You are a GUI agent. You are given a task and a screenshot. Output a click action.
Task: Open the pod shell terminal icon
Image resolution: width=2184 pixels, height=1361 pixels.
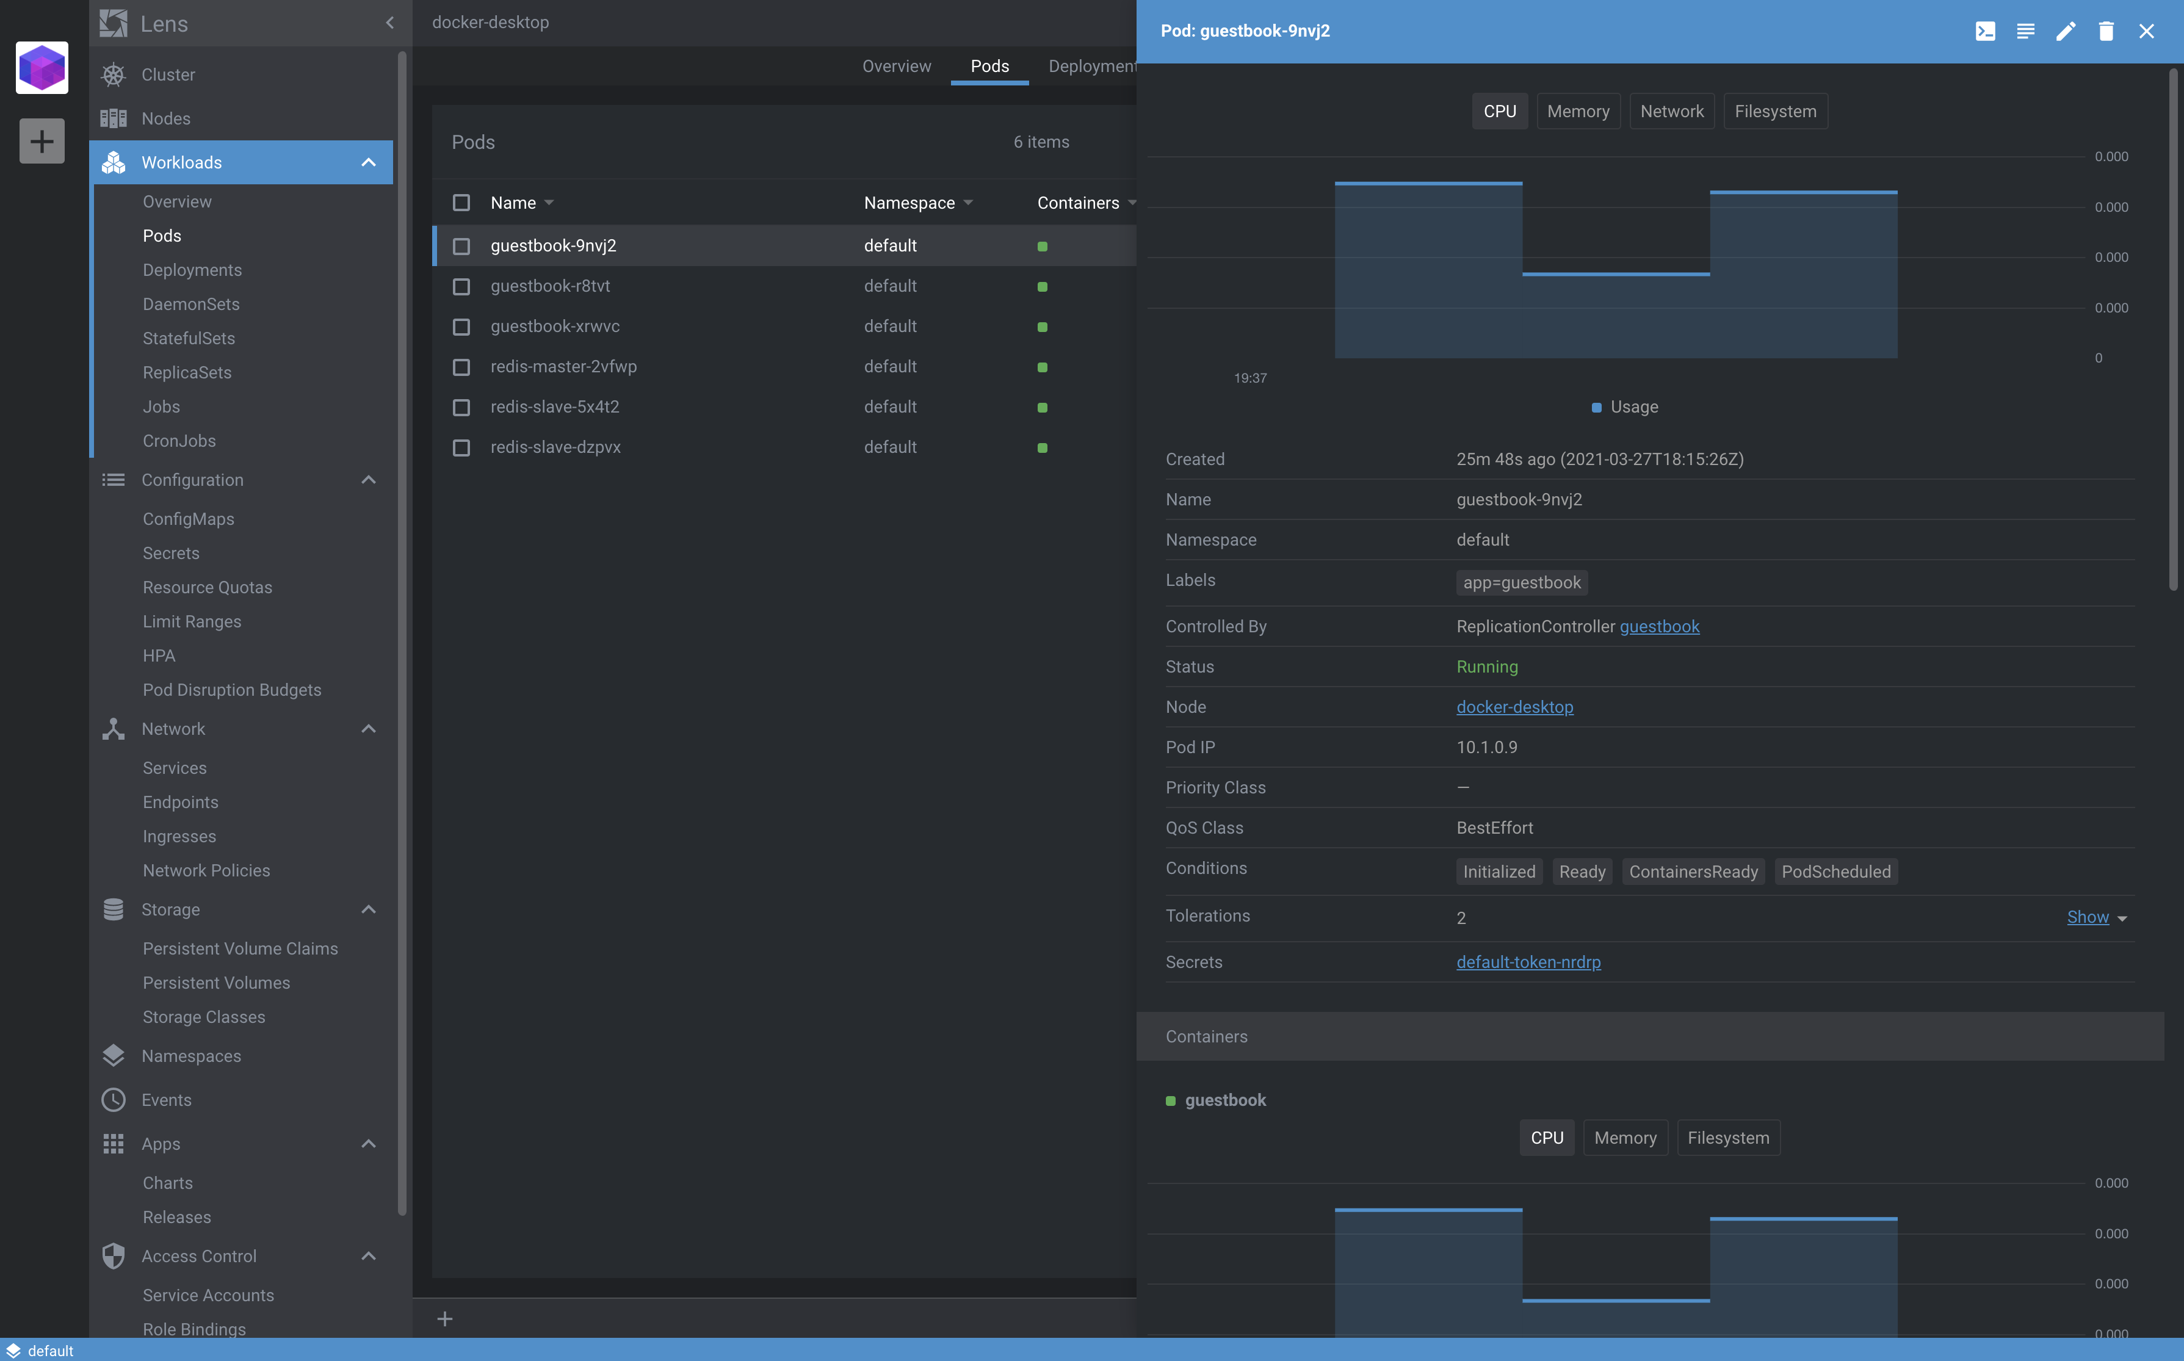(x=1985, y=32)
